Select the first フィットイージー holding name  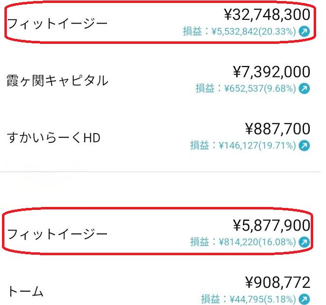tap(57, 23)
